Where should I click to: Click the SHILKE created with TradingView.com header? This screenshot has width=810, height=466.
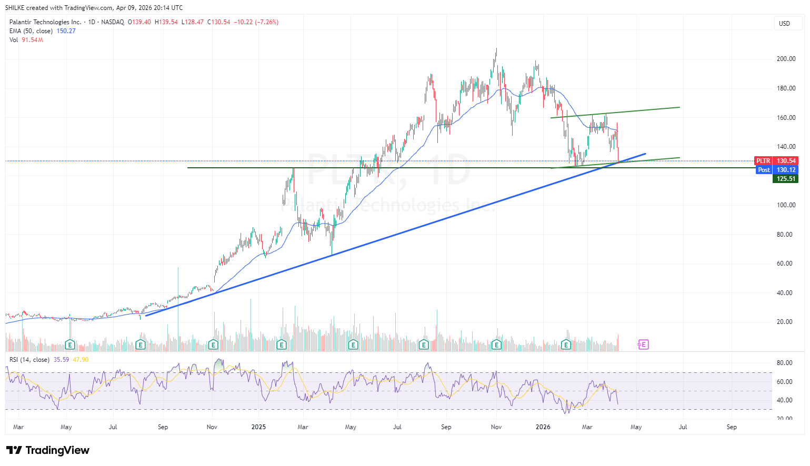(94, 8)
